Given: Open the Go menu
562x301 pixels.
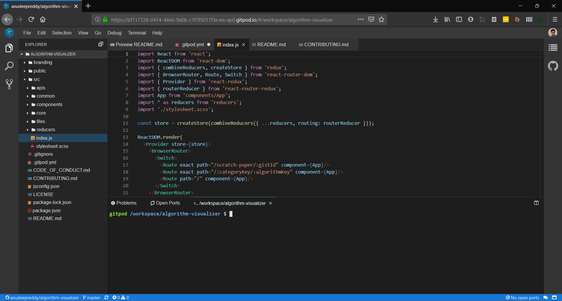Looking at the screenshot, I should point(98,33).
